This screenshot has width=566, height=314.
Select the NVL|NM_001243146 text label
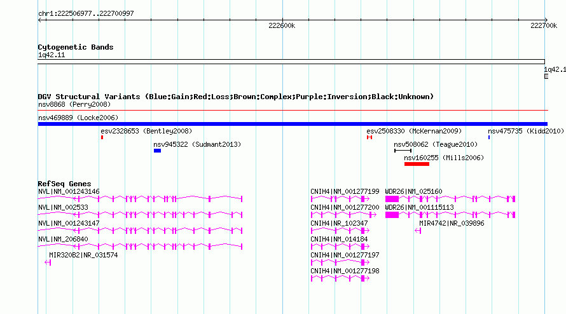pyautogui.click(x=69, y=191)
